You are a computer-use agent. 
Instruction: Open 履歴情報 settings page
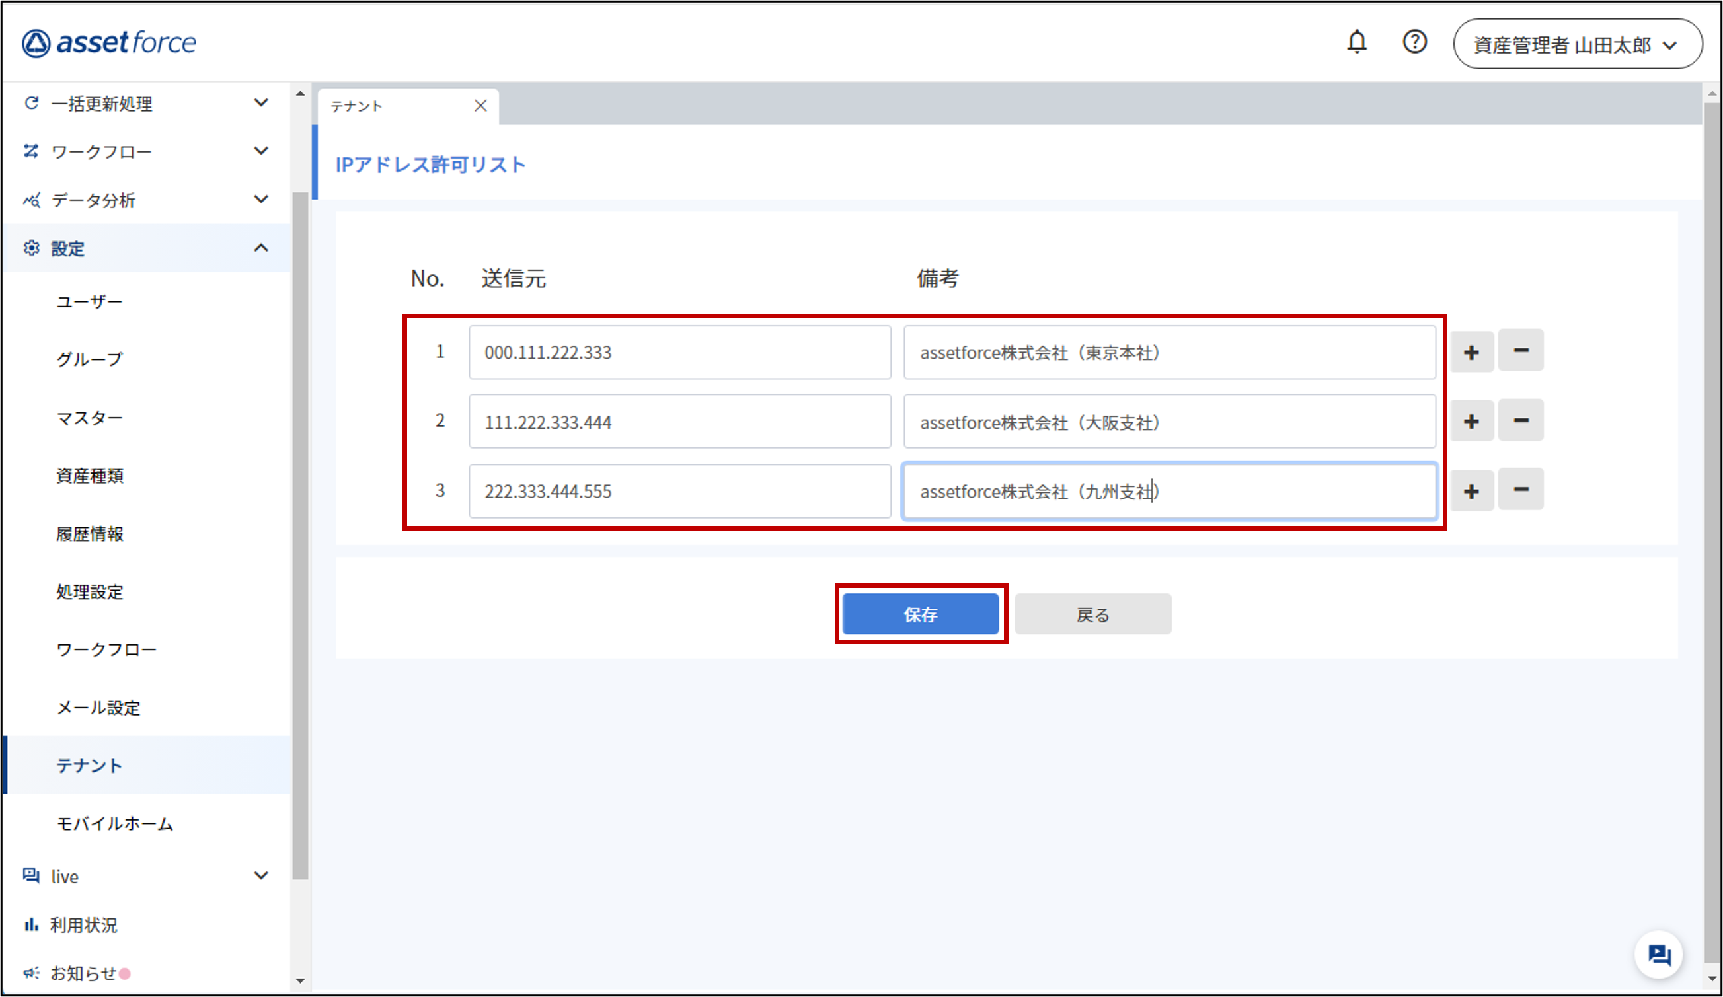(x=90, y=534)
